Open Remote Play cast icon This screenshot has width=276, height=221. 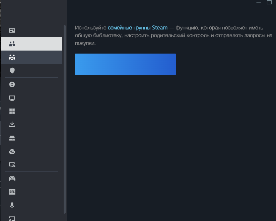[x=12, y=218]
